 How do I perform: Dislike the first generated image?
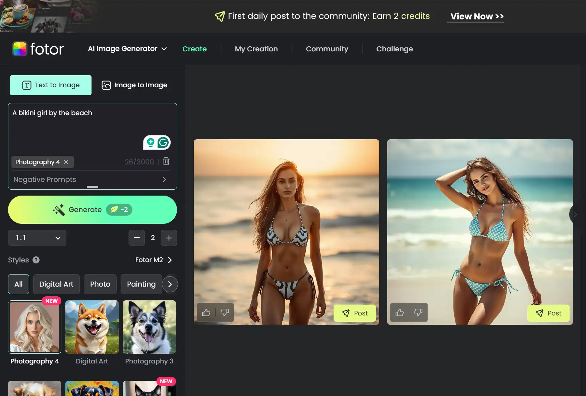pyautogui.click(x=225, y=313)
